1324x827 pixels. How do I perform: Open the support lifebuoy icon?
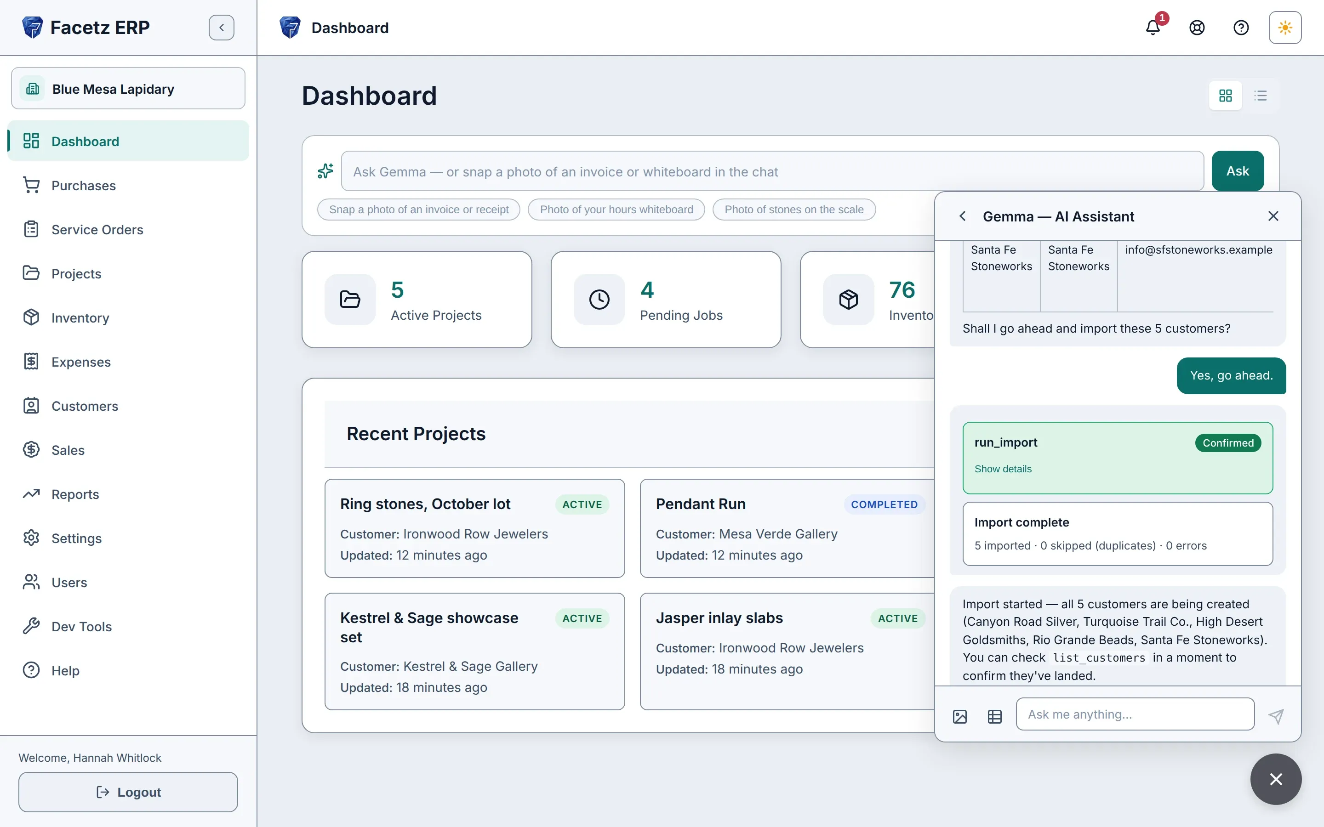1197,28
